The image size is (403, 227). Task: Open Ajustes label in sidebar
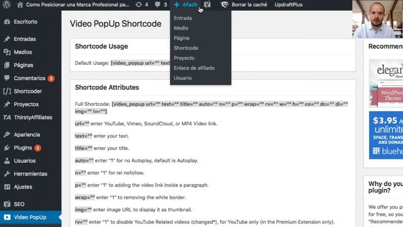[x=23, y=187]
